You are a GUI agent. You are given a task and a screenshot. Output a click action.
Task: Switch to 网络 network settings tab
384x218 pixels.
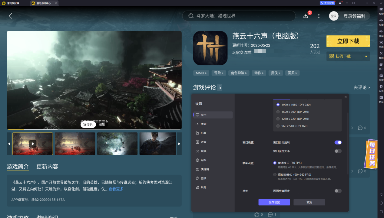pos(213,160)
